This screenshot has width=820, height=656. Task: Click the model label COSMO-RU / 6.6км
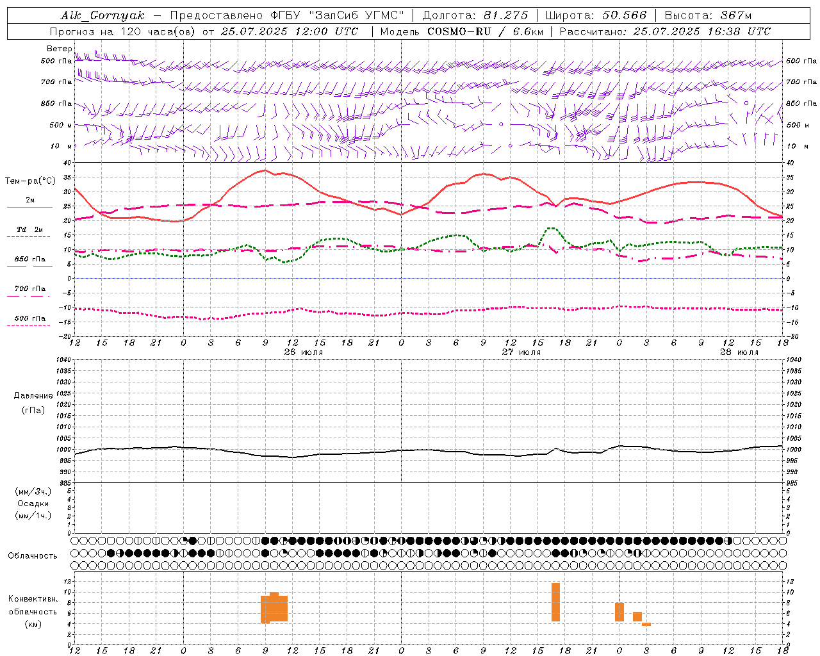click(486, 31)
